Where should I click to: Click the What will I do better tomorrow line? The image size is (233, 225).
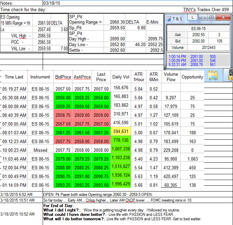(122, 219)
